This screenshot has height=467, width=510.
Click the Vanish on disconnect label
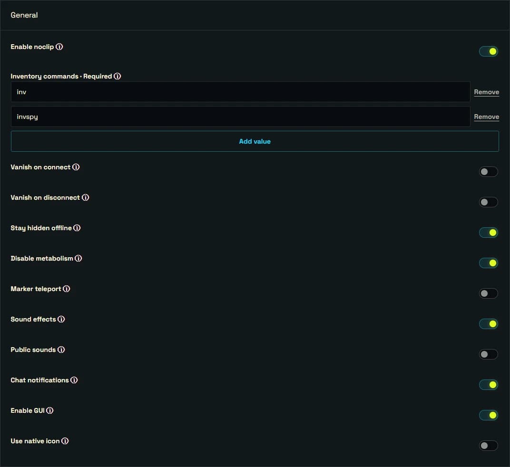click(45, 198)
